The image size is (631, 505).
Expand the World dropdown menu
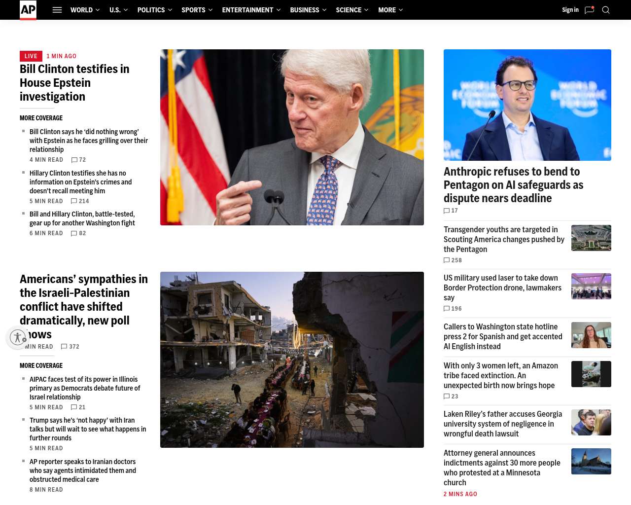click(x=85, y=10)
